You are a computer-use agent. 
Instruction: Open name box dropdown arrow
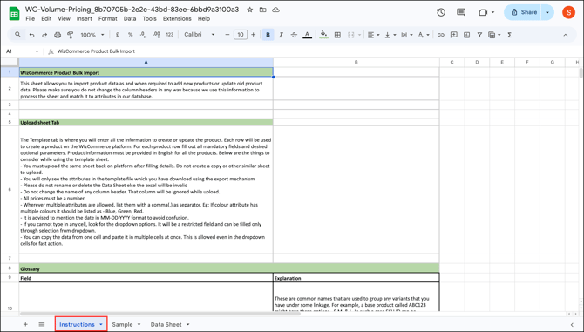[37, 51]
